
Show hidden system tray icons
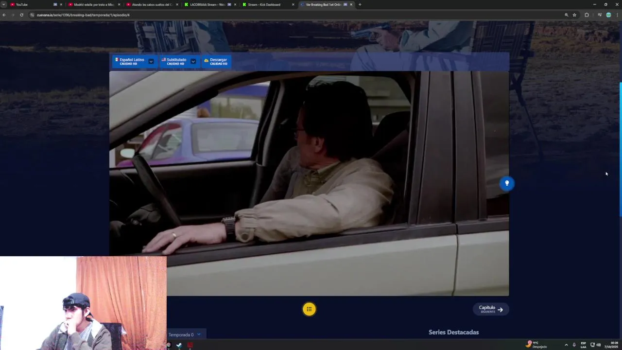[566, 345]
